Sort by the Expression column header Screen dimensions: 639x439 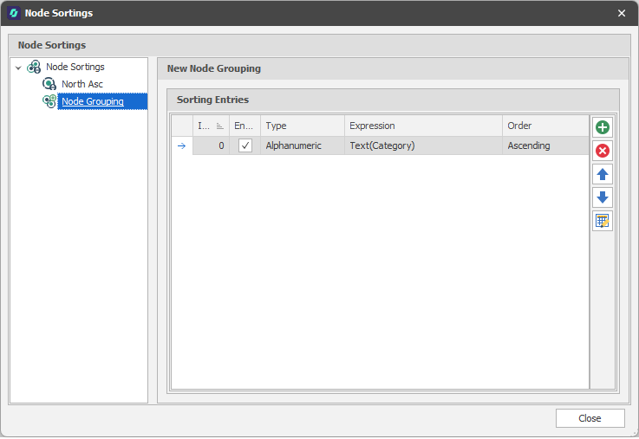pyautogui.click(x=423, y=126)
